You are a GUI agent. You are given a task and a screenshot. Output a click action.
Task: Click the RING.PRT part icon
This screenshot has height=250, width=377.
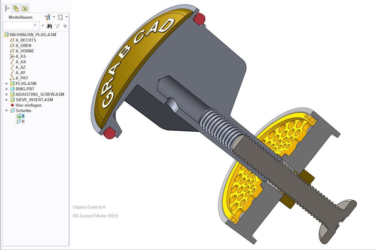coord(12,89)
